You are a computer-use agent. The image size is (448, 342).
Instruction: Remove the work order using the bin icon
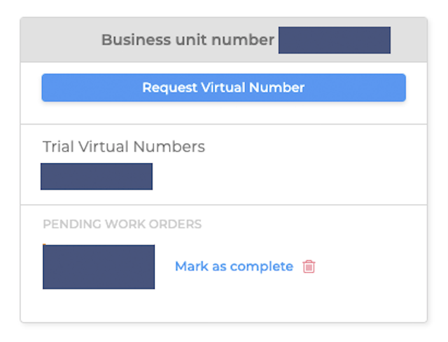click(x=309, y=266)
